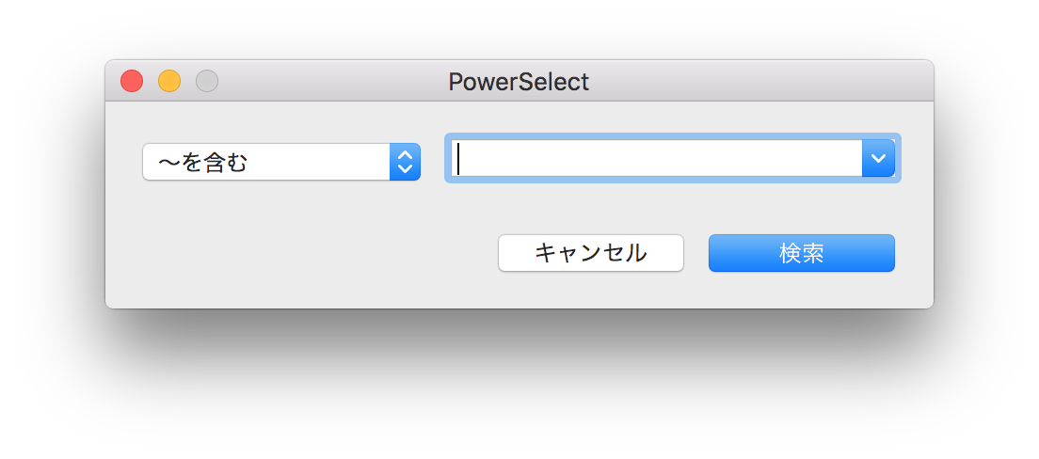Click the 〜を含む label text
The image size is (1039, 459).
coord(202,163)
